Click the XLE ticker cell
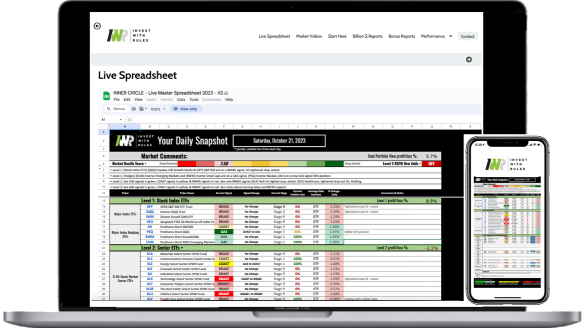Viewport: 584px width, 328px height. point(150,264)
